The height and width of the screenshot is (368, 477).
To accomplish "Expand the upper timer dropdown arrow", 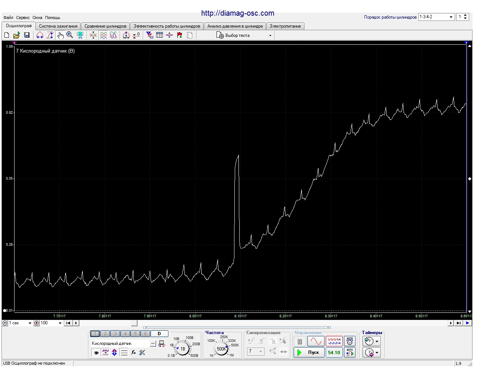I will click(x=377, y=341).
